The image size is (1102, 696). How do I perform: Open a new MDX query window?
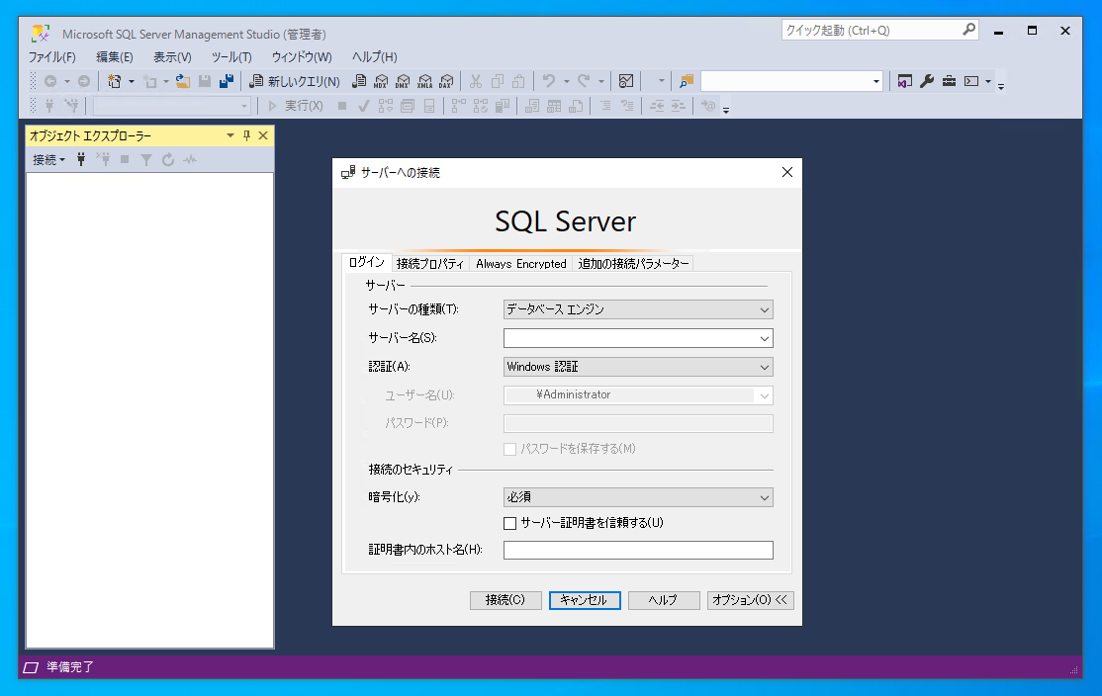382,81
